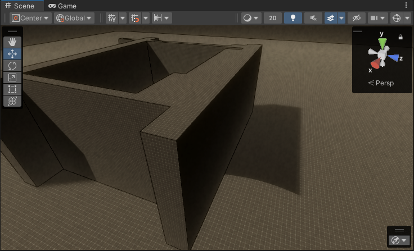Viewport: 414px width, 251px height.
Task: Toggle scene lighting with the lightbulb button
Action: [292, 18]
